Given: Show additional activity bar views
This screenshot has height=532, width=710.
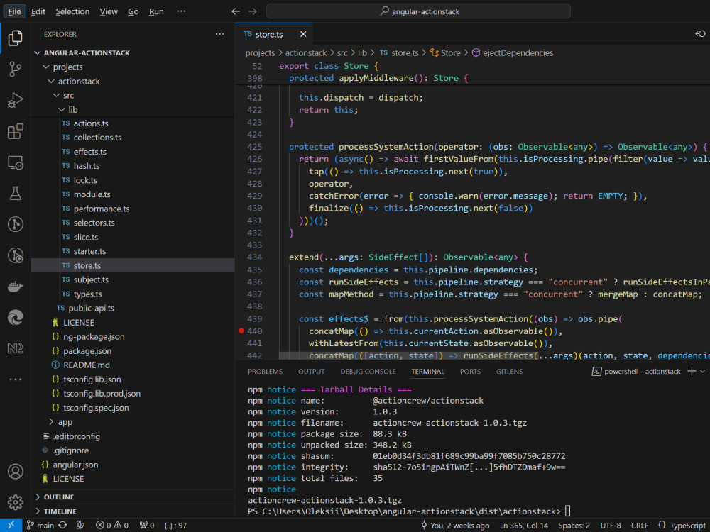Looking at the screenshot, I should coord(16,379).
